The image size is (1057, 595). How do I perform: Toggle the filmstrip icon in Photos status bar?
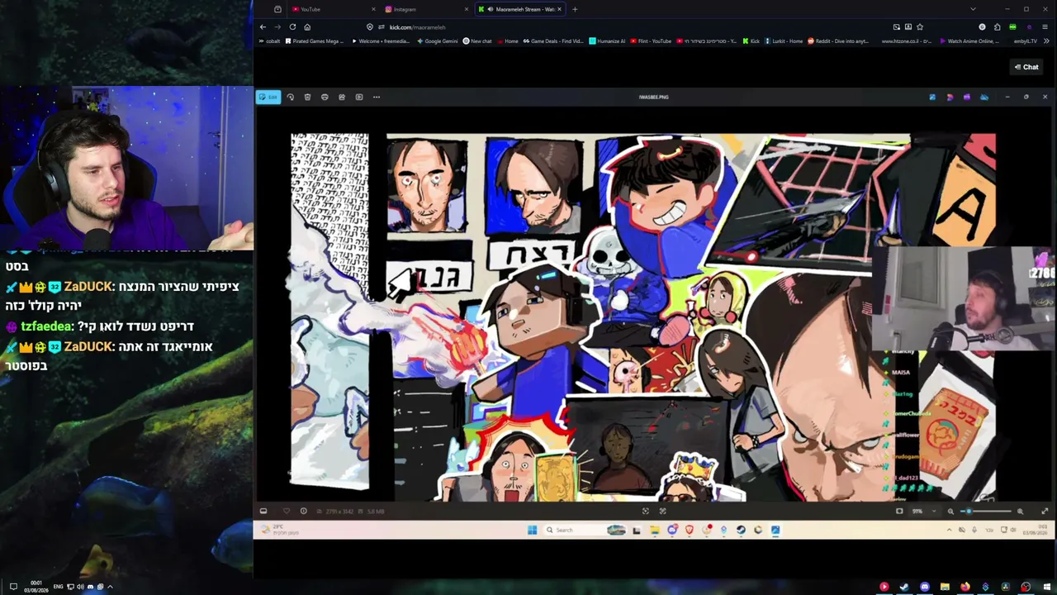pos(263,512)
